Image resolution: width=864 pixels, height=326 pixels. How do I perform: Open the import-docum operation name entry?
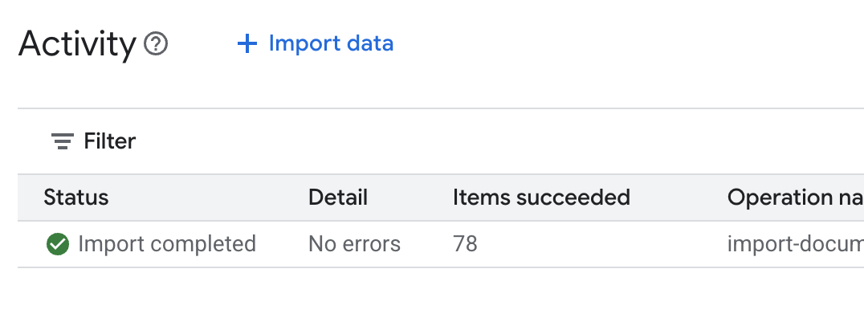(795, 244)
